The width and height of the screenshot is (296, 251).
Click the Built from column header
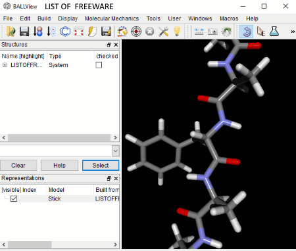point(107,190)
